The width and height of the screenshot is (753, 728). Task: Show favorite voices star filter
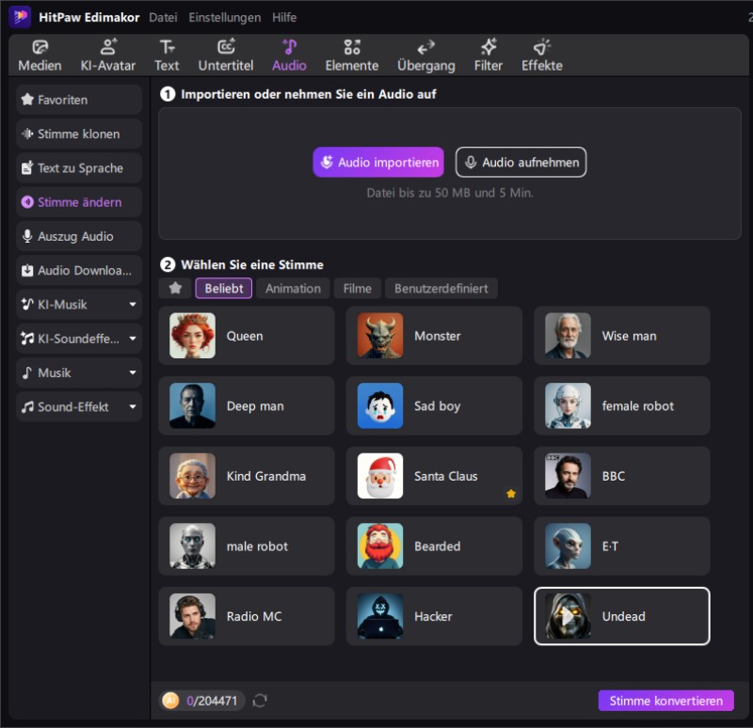click(x=175, y=288)
